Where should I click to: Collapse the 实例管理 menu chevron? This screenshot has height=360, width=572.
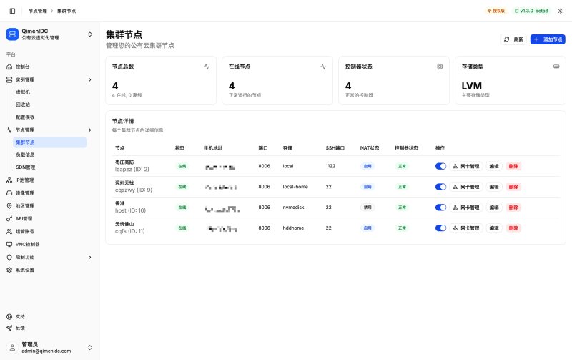click(x=90, y=79)
